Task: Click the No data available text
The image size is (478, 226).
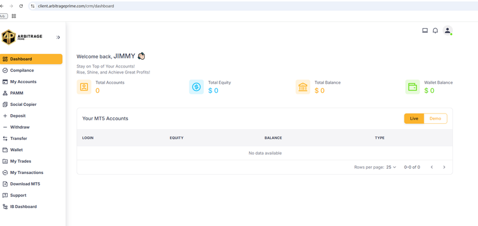Action: click(265, 153)
